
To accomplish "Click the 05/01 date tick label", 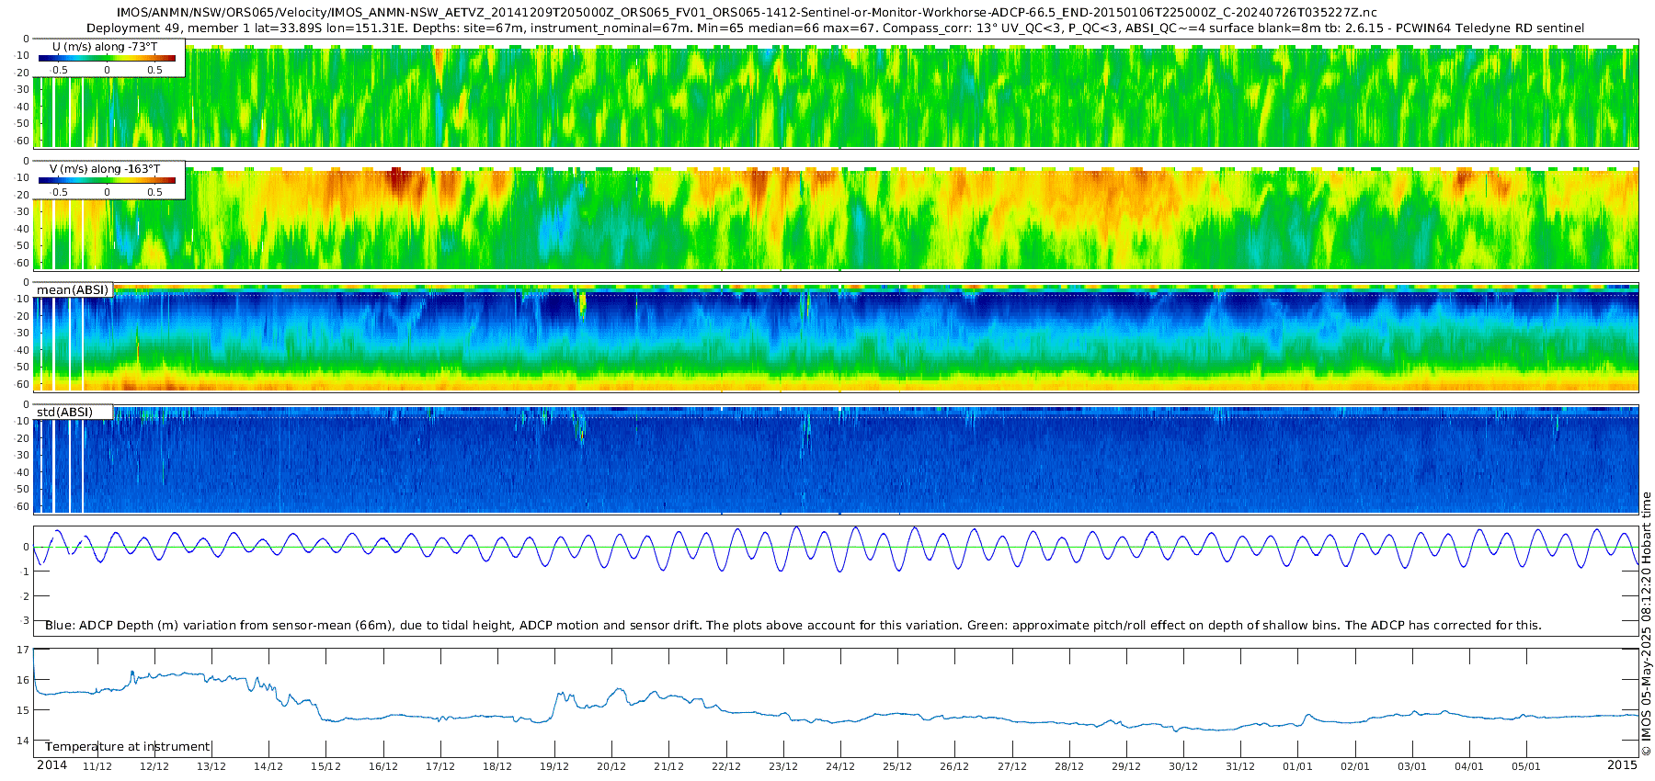I will (1526, 766).
